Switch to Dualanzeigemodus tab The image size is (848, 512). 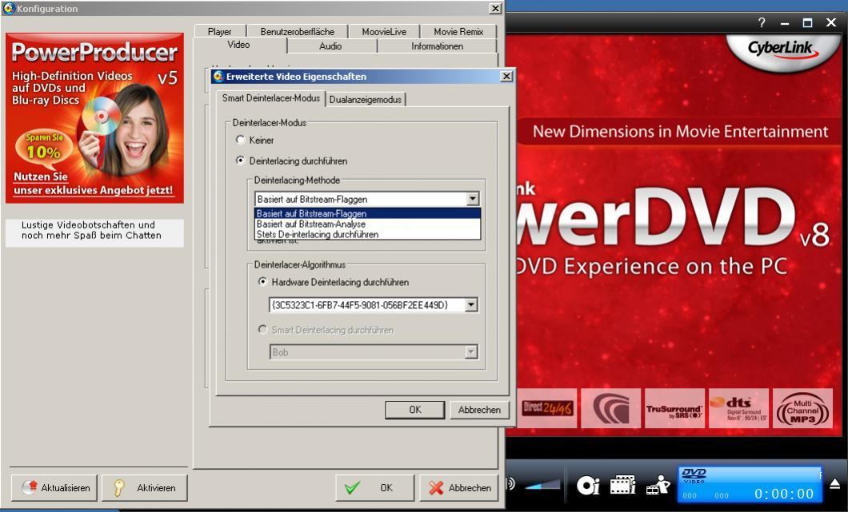tap(366, 99)
